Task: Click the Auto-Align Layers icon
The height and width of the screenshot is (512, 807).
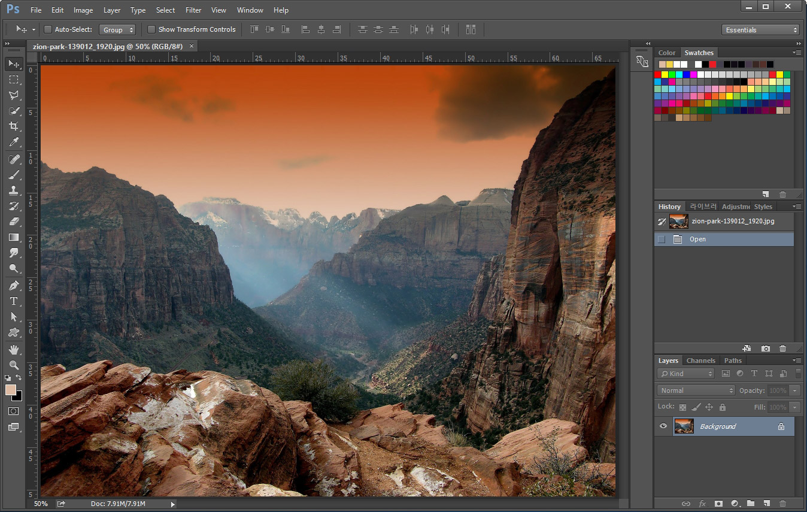Action: [x=471, y=29]
